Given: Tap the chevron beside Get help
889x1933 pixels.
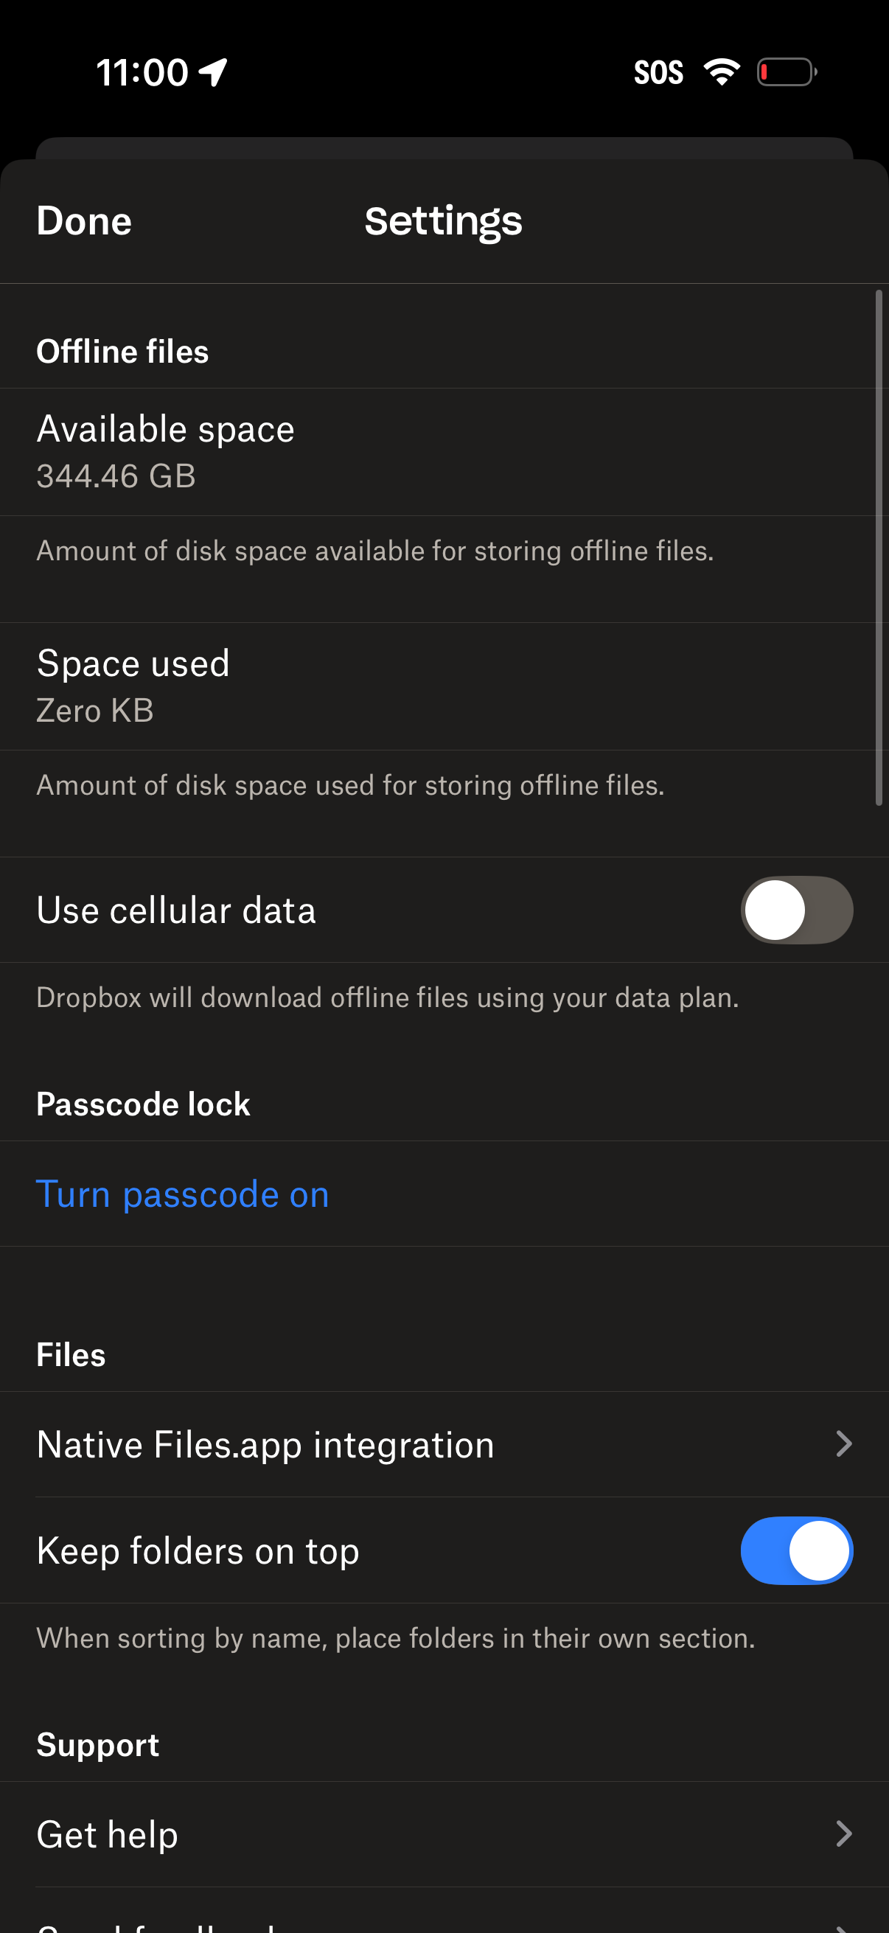Looking at the screenshot, I should tap(845, 1834).
